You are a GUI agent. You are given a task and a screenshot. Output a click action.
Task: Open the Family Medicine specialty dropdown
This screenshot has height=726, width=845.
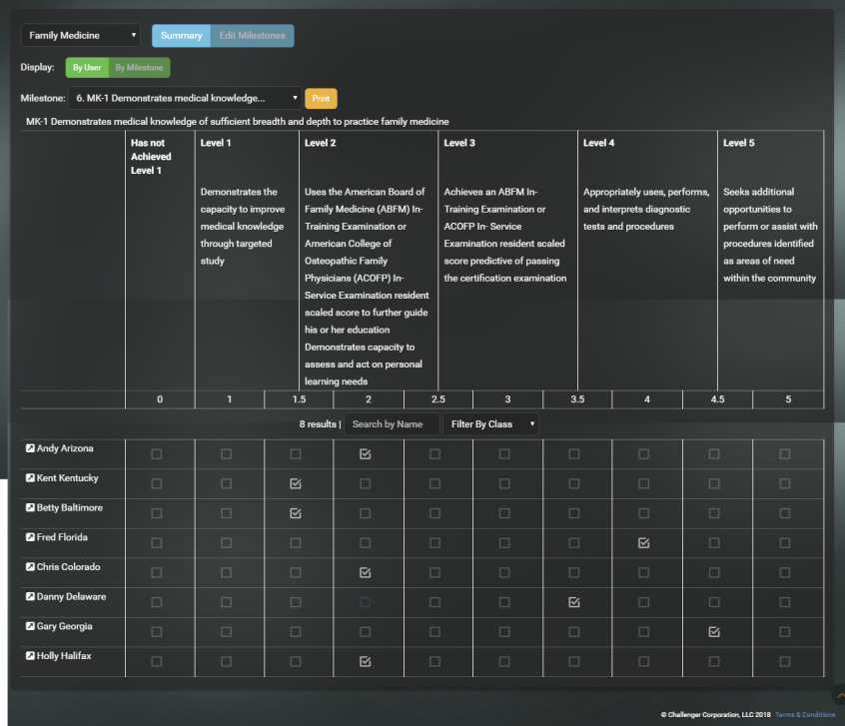(81, 36)
